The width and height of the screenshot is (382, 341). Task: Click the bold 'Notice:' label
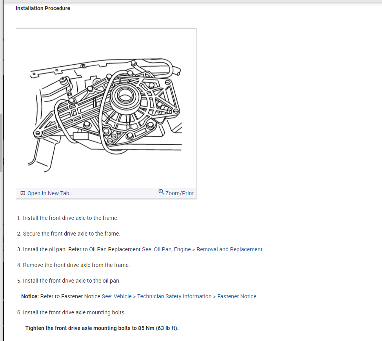point(30,296)
